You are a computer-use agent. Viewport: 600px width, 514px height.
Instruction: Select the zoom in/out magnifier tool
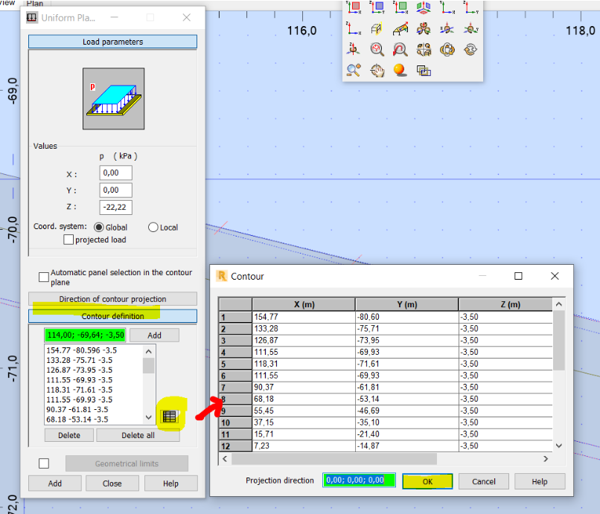(354, 70)
